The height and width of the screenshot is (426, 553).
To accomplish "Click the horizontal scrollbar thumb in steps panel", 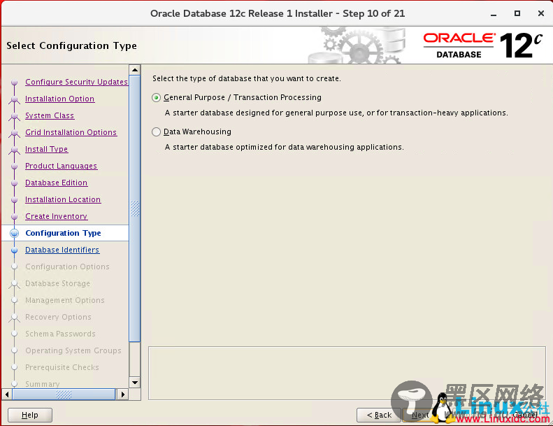I will point(64,395).
